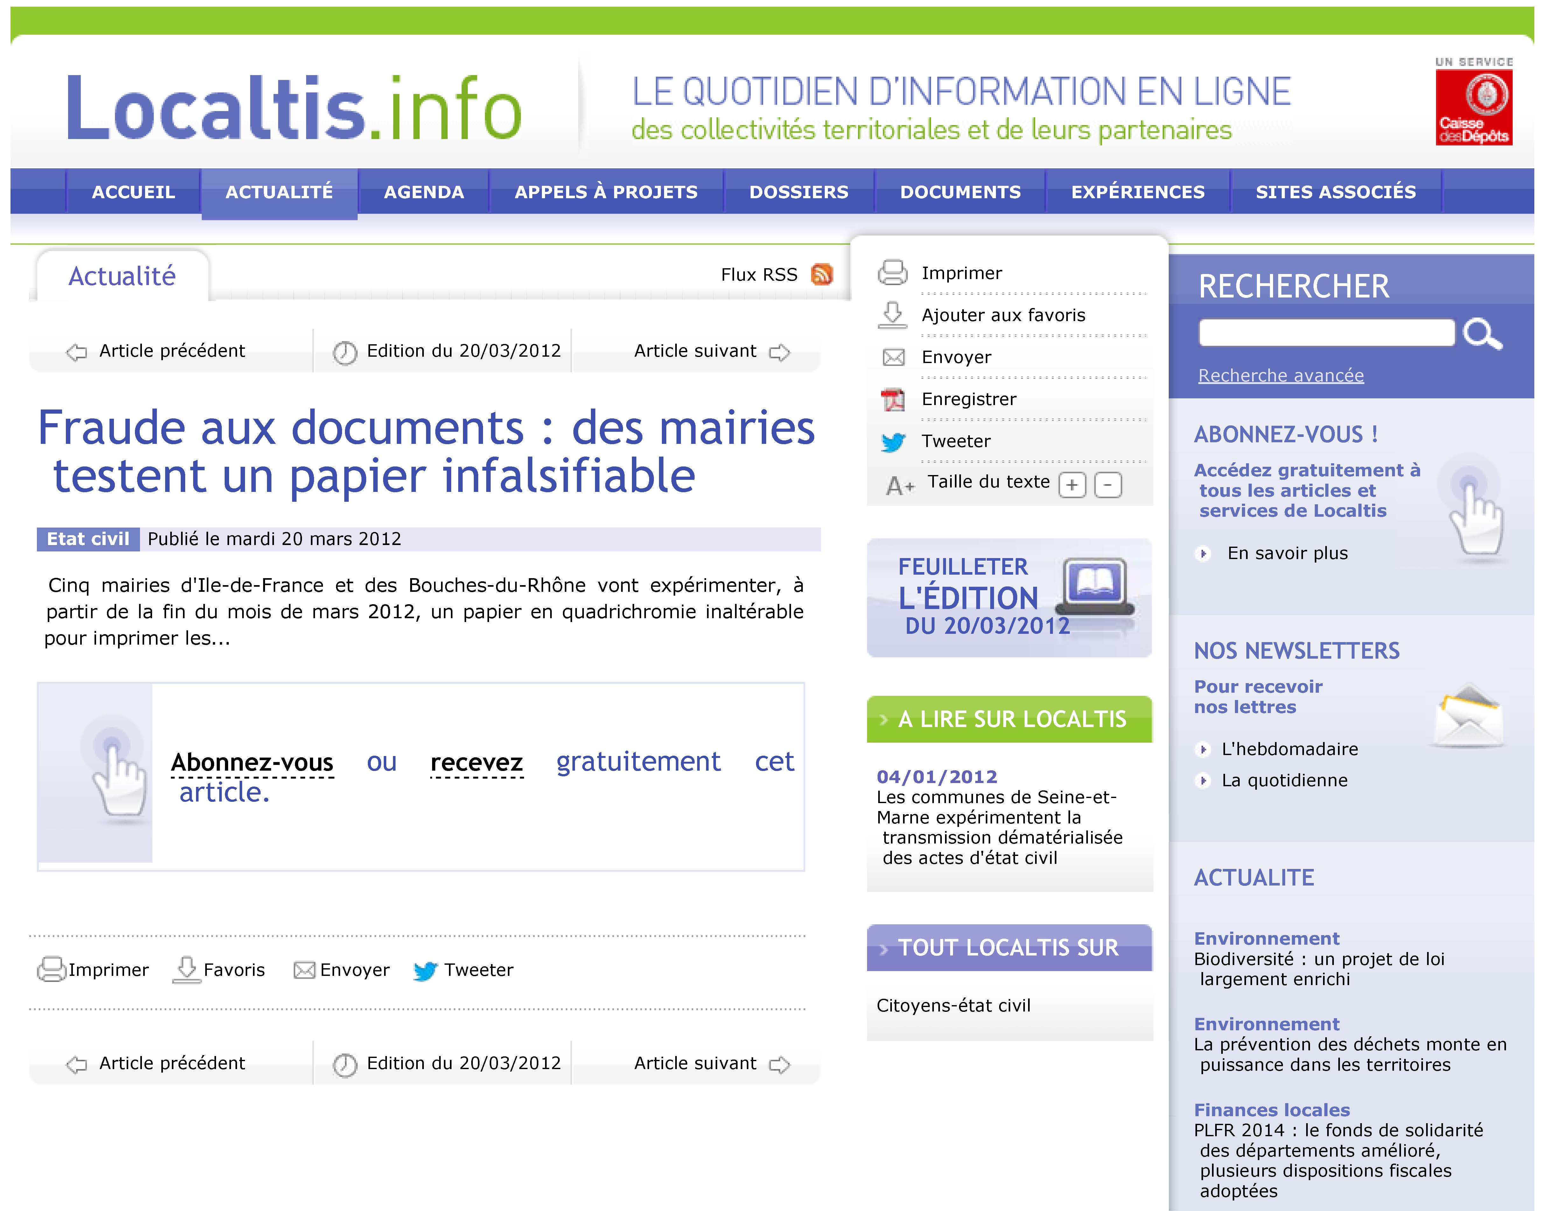This screenshot has height=1211, width=1562.
Task: Click the Etat civil category label
Action: pyautogui.click(x=88, y=539)
